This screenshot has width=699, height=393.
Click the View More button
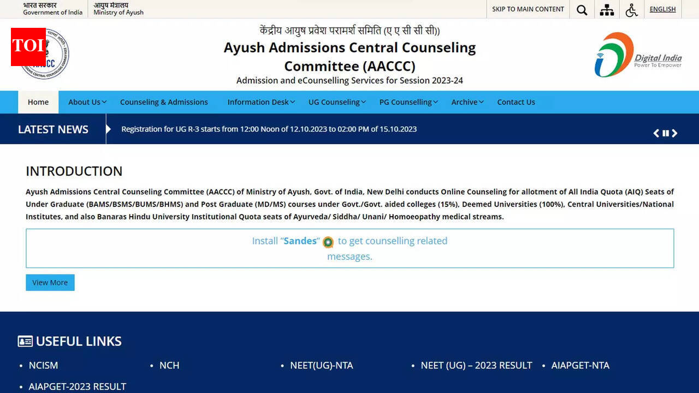tap(50, 283)
